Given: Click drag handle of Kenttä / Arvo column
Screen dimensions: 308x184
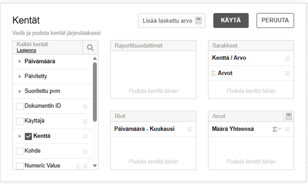Looking at the screenshot, I should tap(287, 59).
